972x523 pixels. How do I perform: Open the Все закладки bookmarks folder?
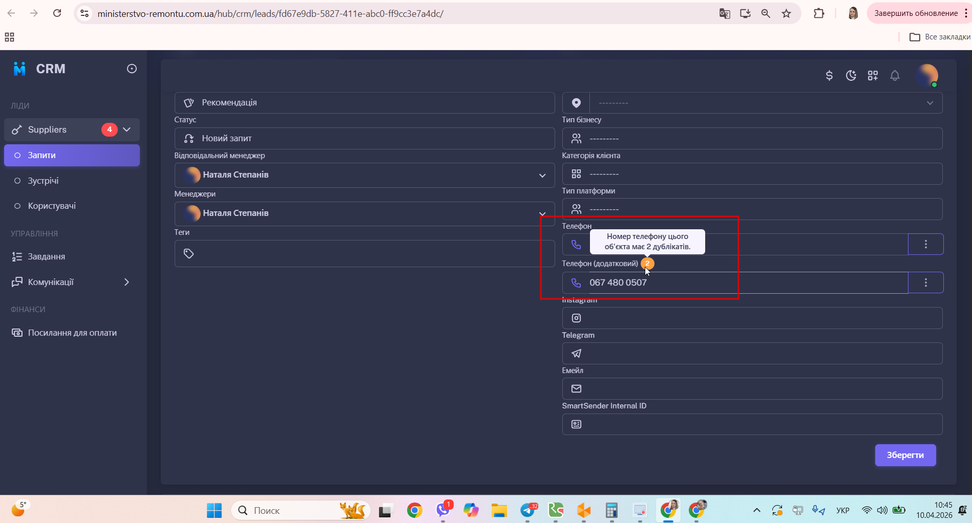tap(940, 37)
